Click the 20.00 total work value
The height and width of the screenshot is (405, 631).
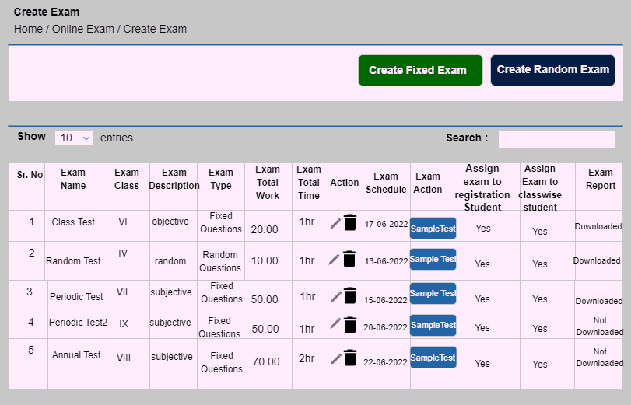[x=265, y=229]
